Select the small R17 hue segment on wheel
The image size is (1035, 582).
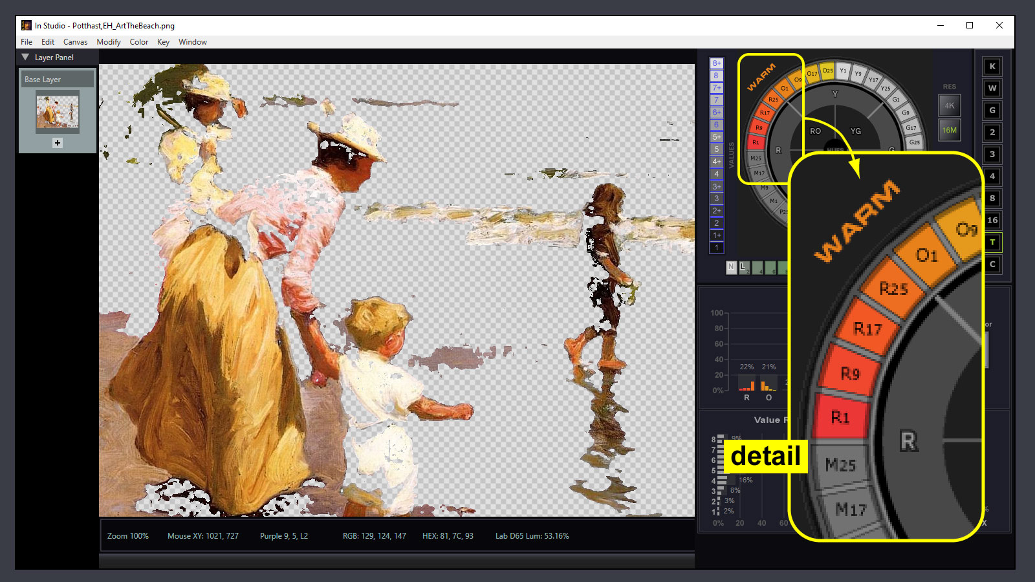tap(765, 113)
